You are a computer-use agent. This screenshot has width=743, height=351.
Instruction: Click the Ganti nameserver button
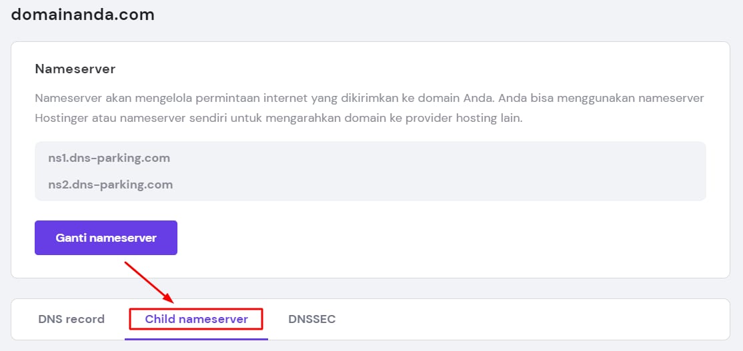(106, 238)
